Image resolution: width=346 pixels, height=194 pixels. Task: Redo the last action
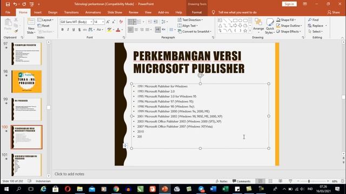[24, 4]
